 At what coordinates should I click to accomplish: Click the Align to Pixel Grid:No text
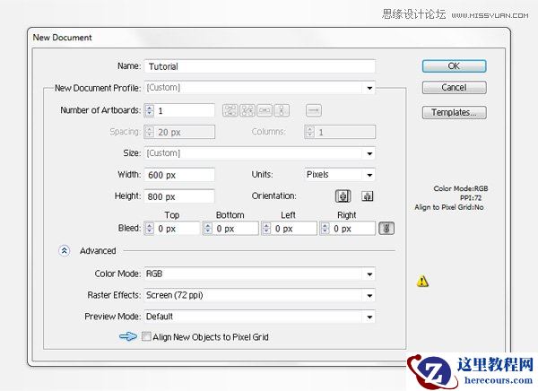(449, 207)
